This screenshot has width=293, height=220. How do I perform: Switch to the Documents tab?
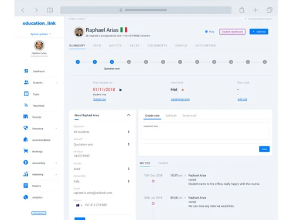click(157, 45)
